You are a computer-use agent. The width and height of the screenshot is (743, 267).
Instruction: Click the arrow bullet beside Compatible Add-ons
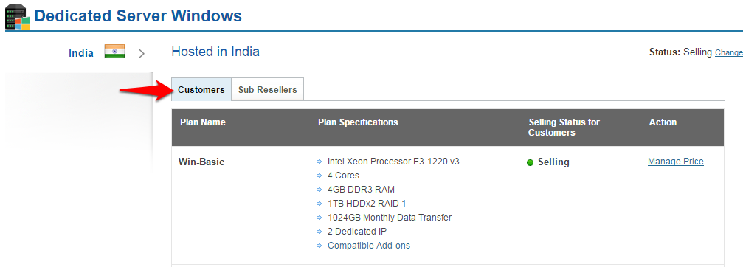click(319, 246)
